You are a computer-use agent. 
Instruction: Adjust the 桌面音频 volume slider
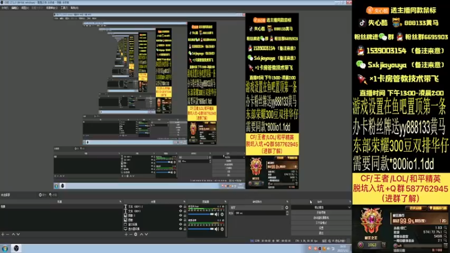[201, 229]
